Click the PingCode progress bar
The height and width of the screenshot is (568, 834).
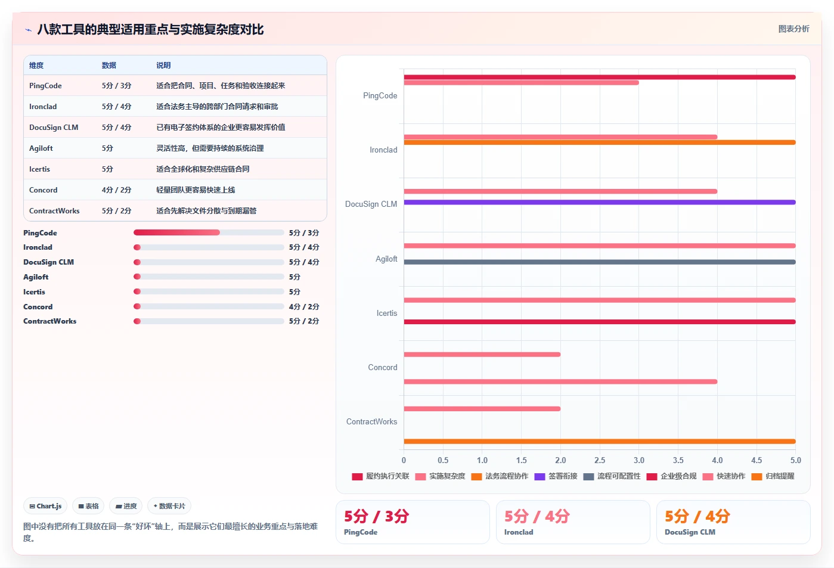click(209, 232)
